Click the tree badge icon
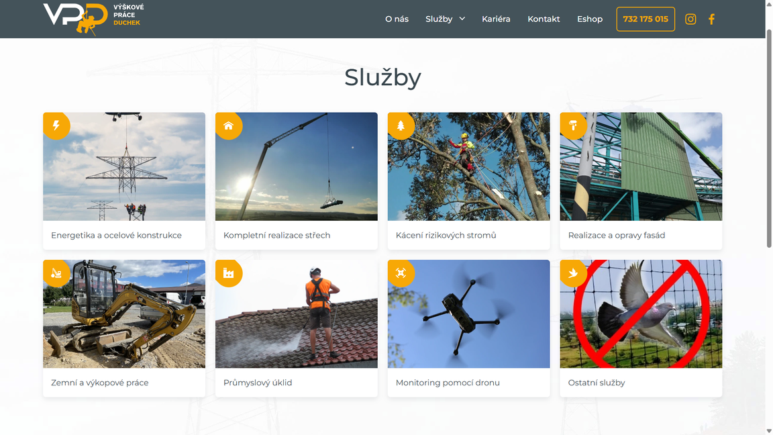This screenshot has width=773, height=435. point(401,126)
